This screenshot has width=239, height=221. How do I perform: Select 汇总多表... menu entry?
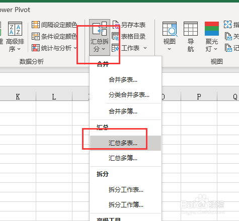(125, 143)
